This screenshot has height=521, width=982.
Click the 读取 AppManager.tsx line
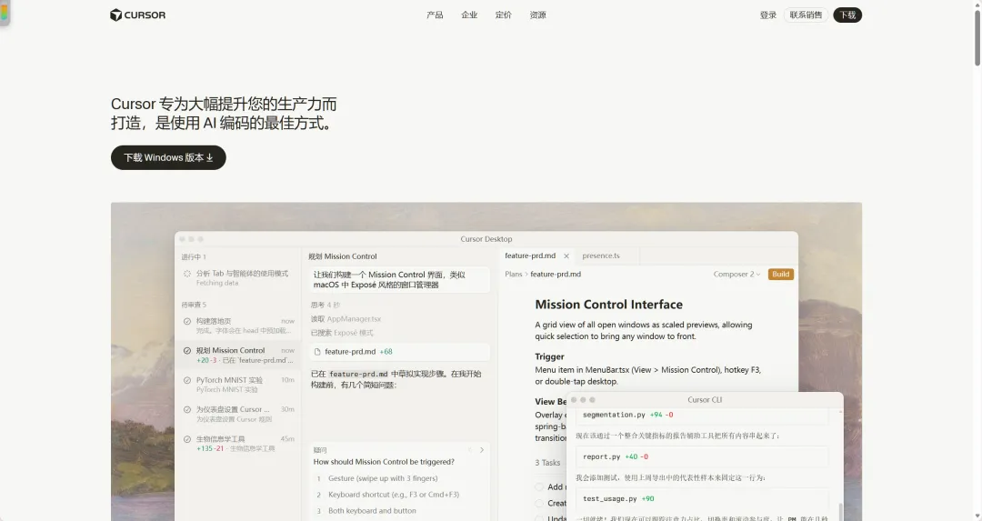[x=346, y=319]
